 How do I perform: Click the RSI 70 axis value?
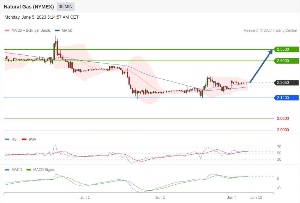[279, 147]
